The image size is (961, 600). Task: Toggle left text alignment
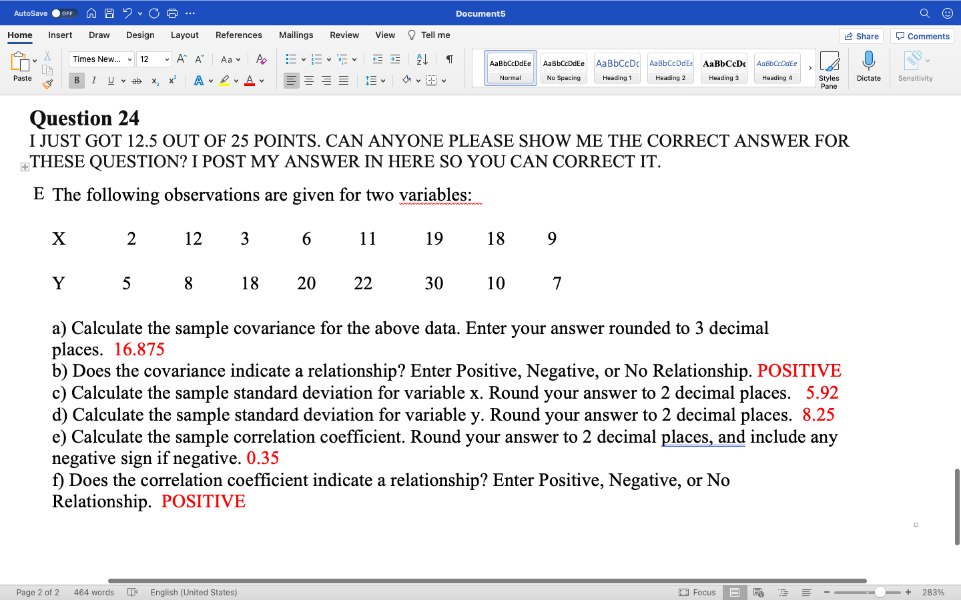pyautogui.click(x=292, y=81)
